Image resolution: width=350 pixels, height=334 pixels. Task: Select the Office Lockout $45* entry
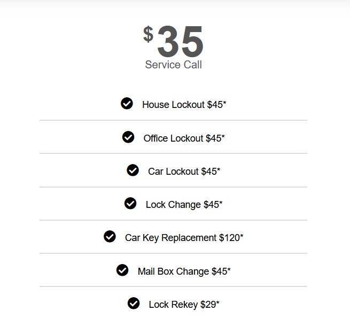pos(184,138)
